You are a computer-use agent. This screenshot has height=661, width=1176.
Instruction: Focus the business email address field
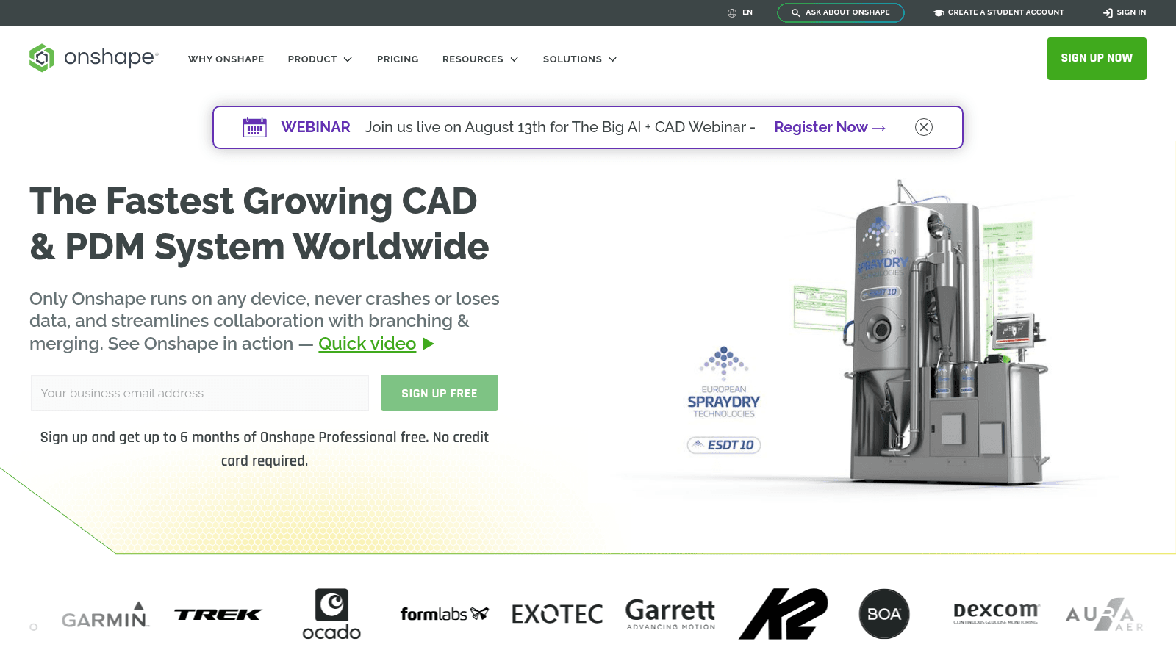pyautogui.click(x=200, y=393)
